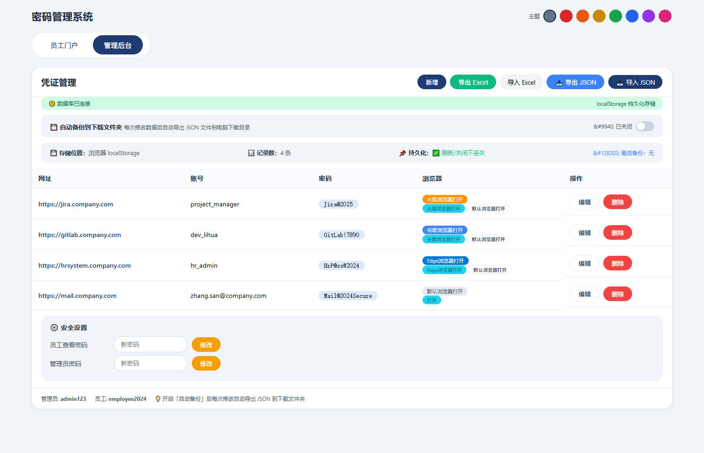Click the orange 火狐浏览器打开 tag
The height and width of the screenshot is (453, 704).
(444, 200)
